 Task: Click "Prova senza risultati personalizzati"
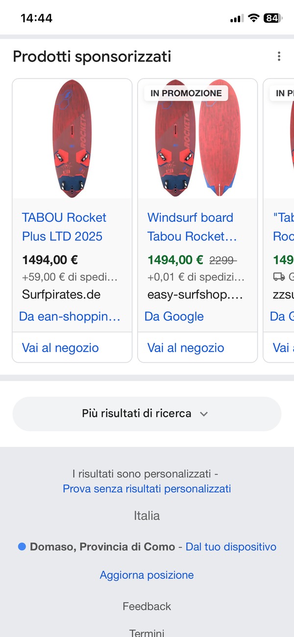(x=147, y=488)
